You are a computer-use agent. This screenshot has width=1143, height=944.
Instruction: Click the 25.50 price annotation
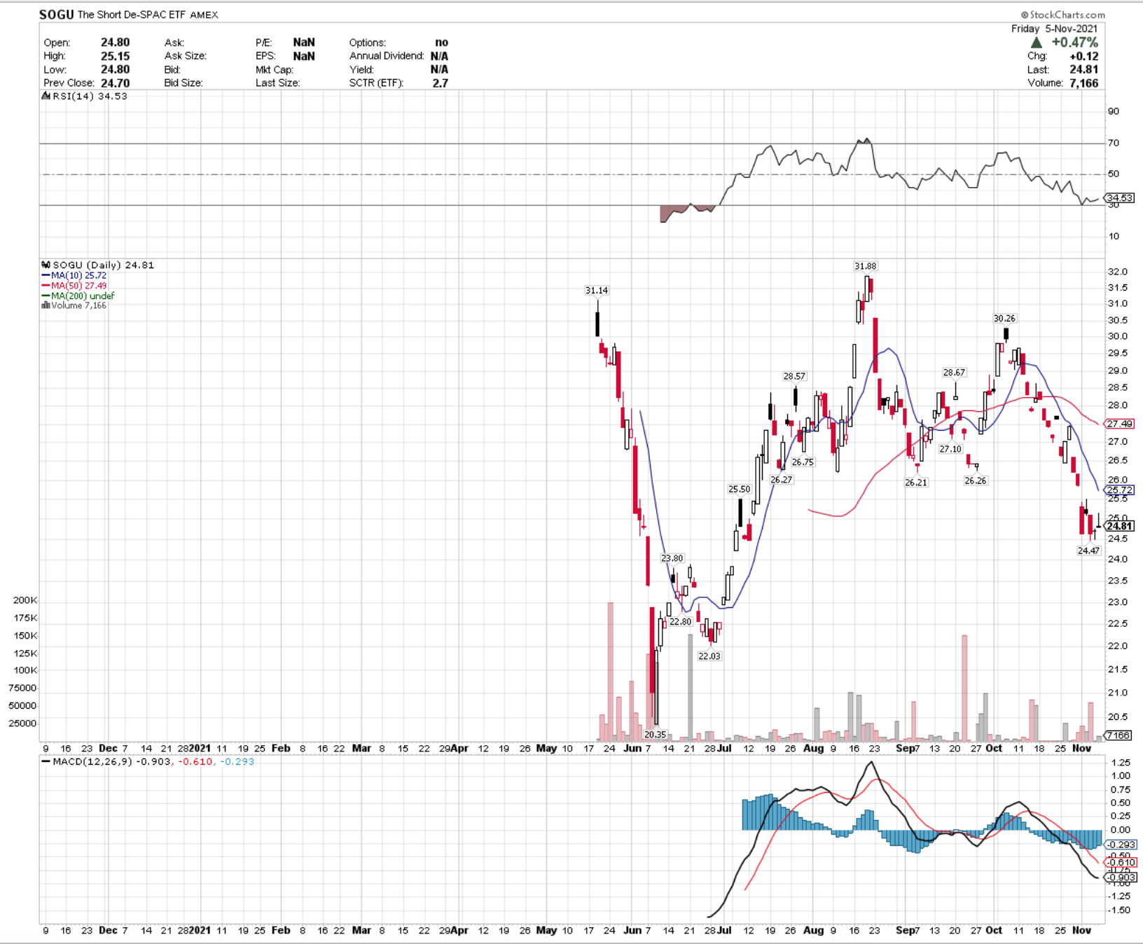[x=739, y=489]
